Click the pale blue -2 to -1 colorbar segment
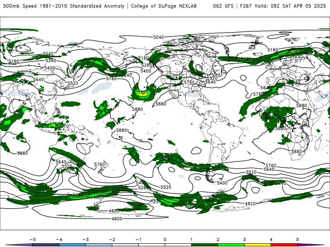The width and height of the screenshot is (330, 247). point(125,245)
